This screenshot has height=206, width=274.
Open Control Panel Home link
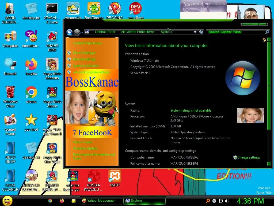[x=87, y=43]
